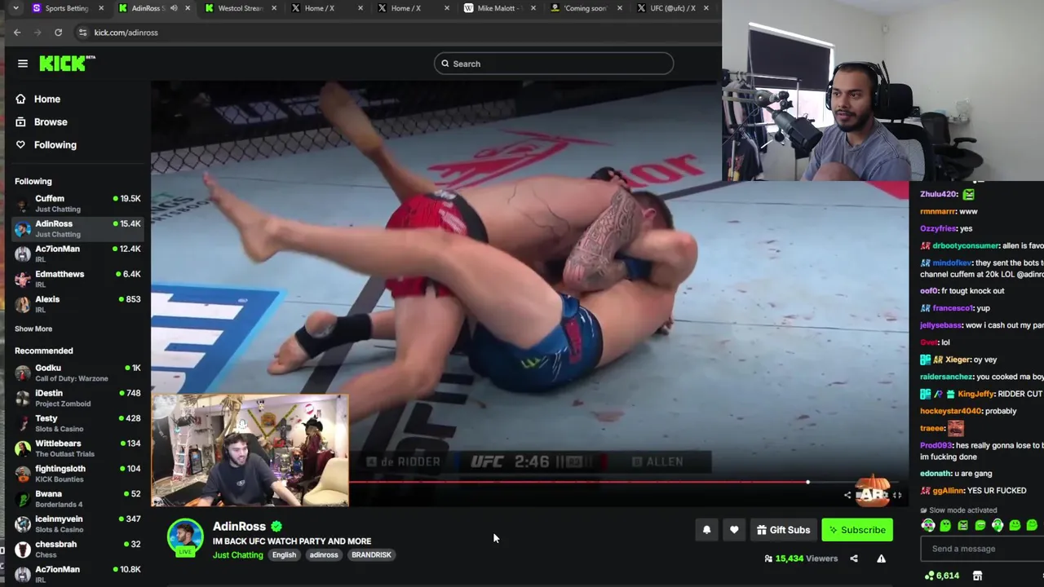Open iDestin recommended channel
This screenshot has height=587, width=1044.
point(77,398)
